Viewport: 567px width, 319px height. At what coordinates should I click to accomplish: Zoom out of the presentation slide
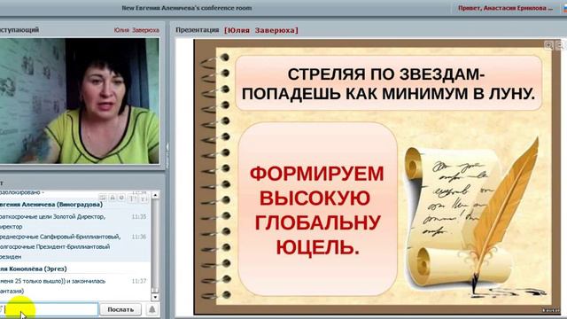click(x=559, y=45)
